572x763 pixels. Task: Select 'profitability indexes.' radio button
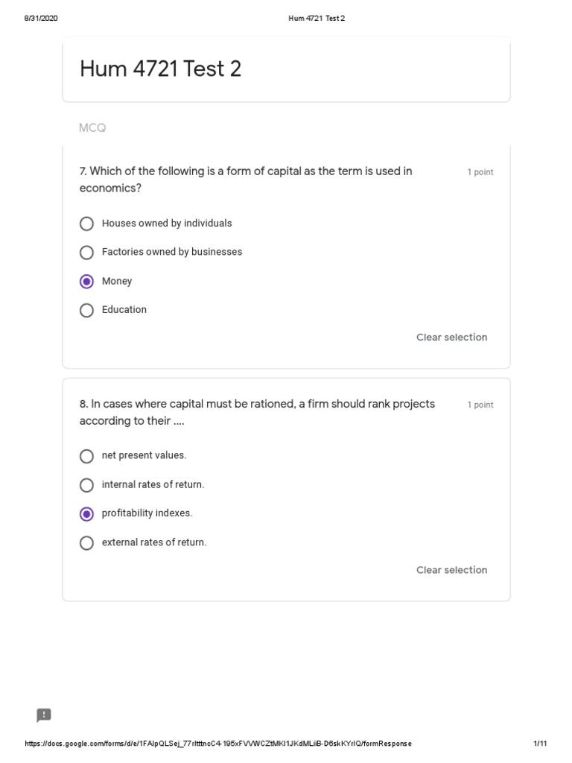pos(87,513)
